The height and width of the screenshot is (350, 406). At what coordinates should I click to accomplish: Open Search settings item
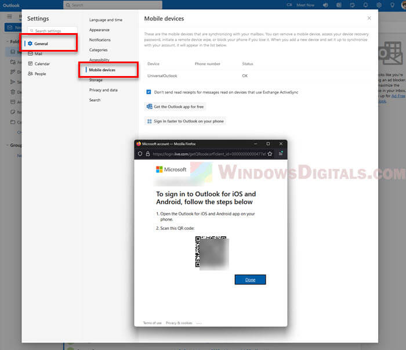tap(95, 100)
